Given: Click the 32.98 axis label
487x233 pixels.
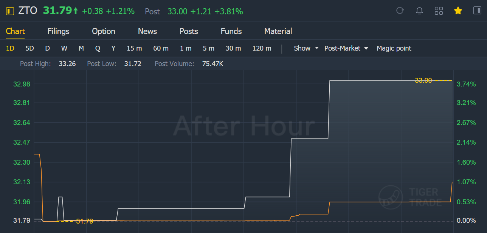Looking at the screenshot, I should [x=22, y=84].
